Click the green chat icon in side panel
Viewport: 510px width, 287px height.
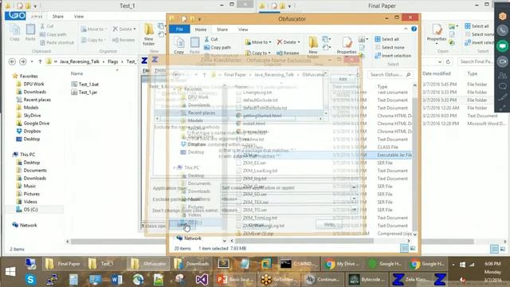click(502, 46)
